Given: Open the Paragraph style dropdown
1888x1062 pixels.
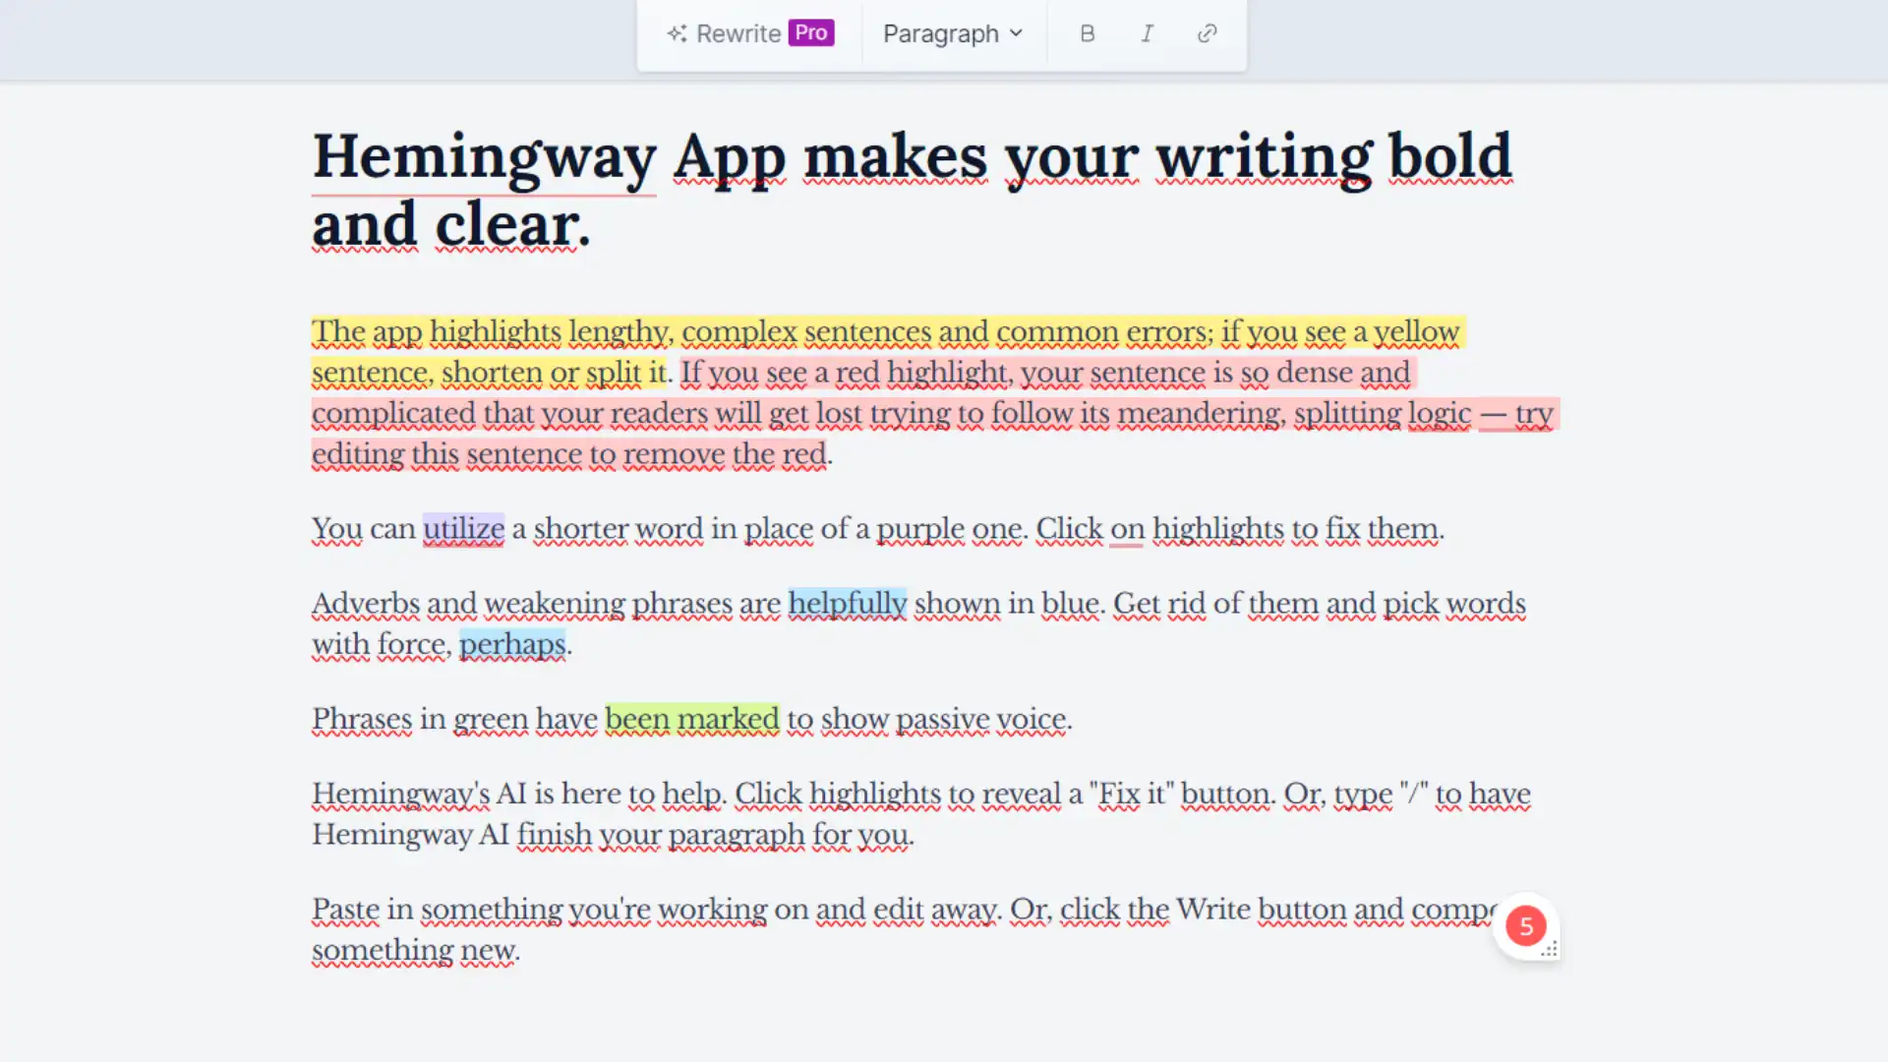Looking at the screenshot, I should tap(953, 33).
